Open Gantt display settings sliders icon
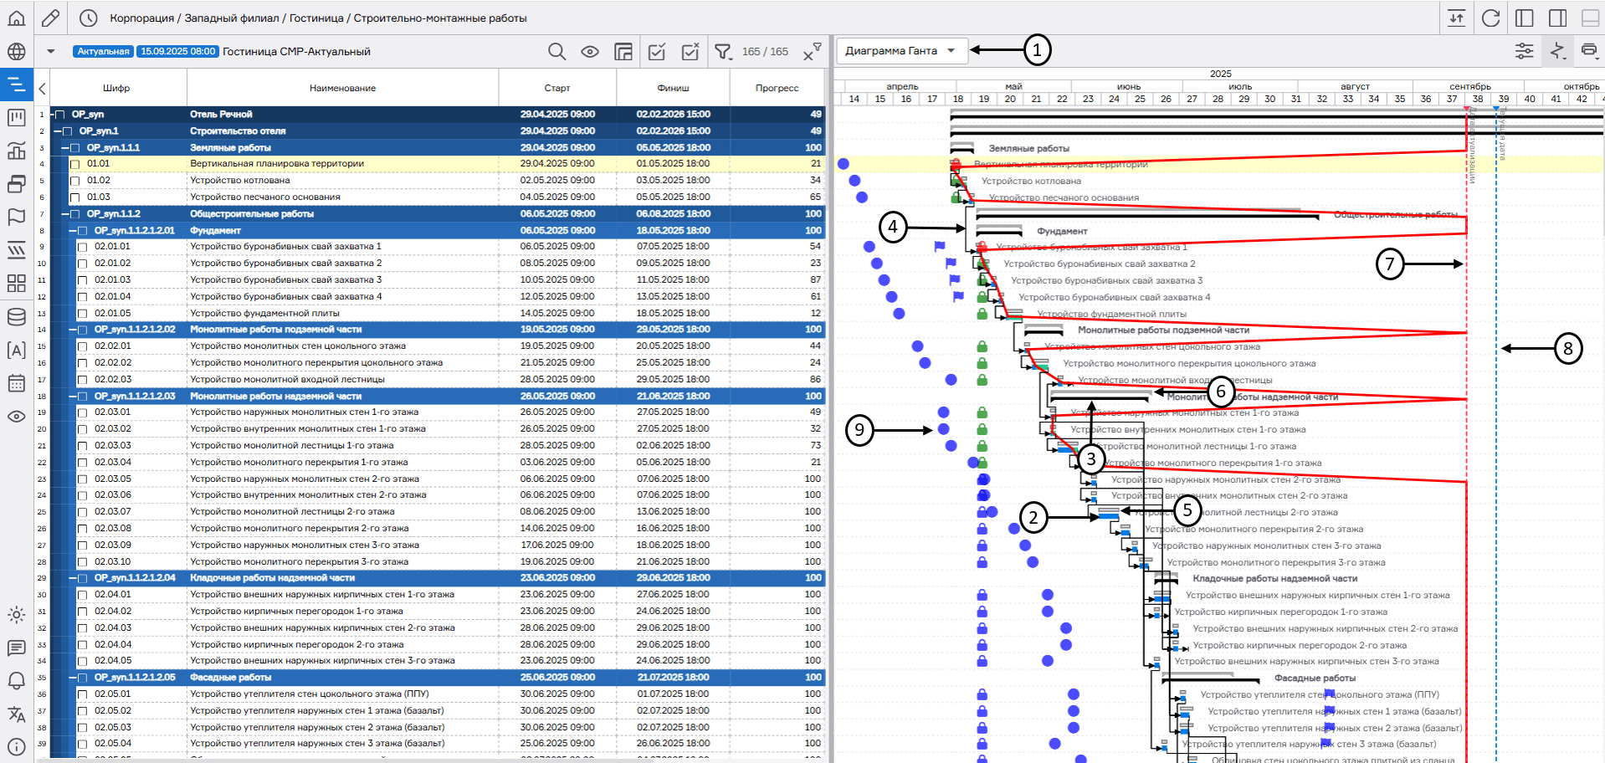 (x=1524, y=51)
